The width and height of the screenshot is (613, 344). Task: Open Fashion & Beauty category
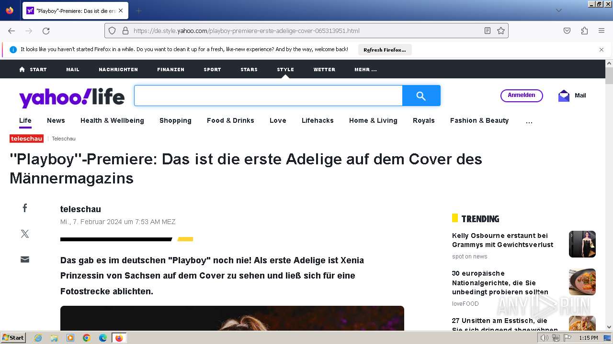[x=479, y=120]
